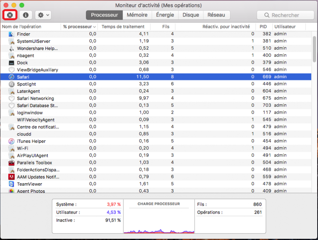Select the Finder process icon
The width and height of the screenshot is (318, 240).
[x=11, y=34]
